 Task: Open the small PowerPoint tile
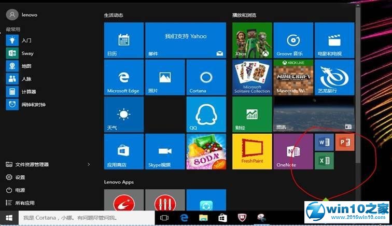344,142
